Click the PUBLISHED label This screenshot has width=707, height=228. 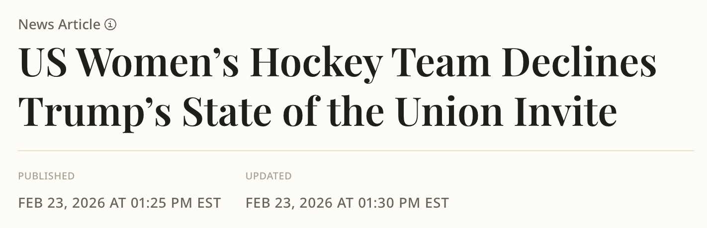click(46, 176)
